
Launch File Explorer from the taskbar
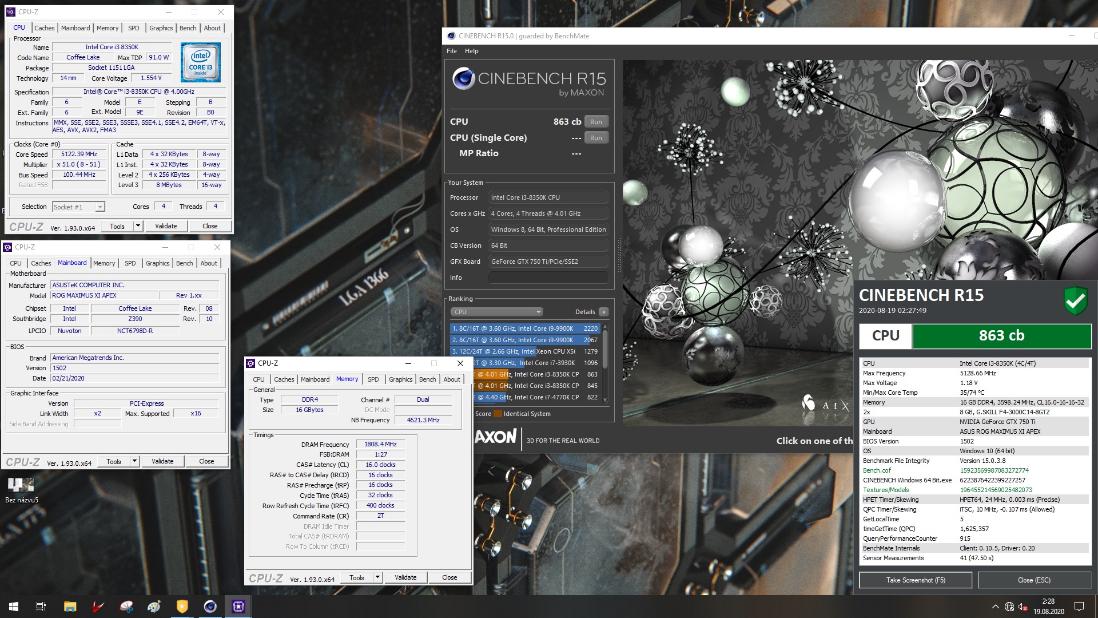click(70, 607)
